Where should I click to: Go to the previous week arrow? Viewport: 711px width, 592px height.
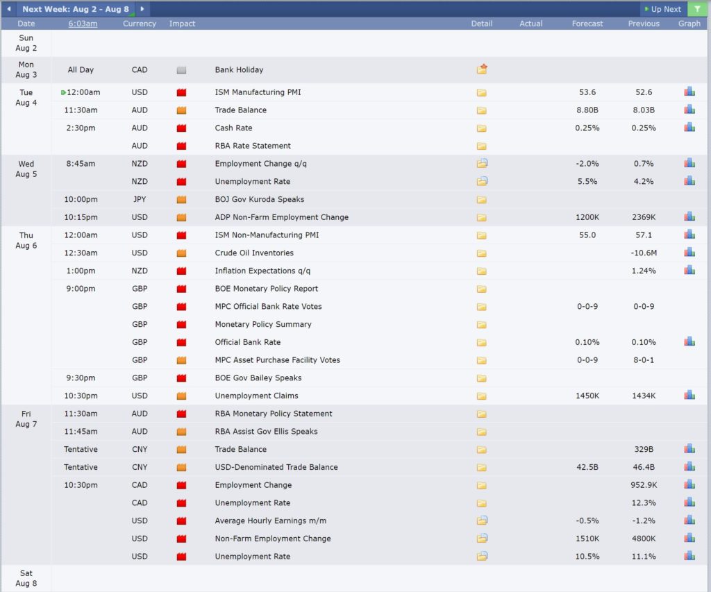point(8,8)
